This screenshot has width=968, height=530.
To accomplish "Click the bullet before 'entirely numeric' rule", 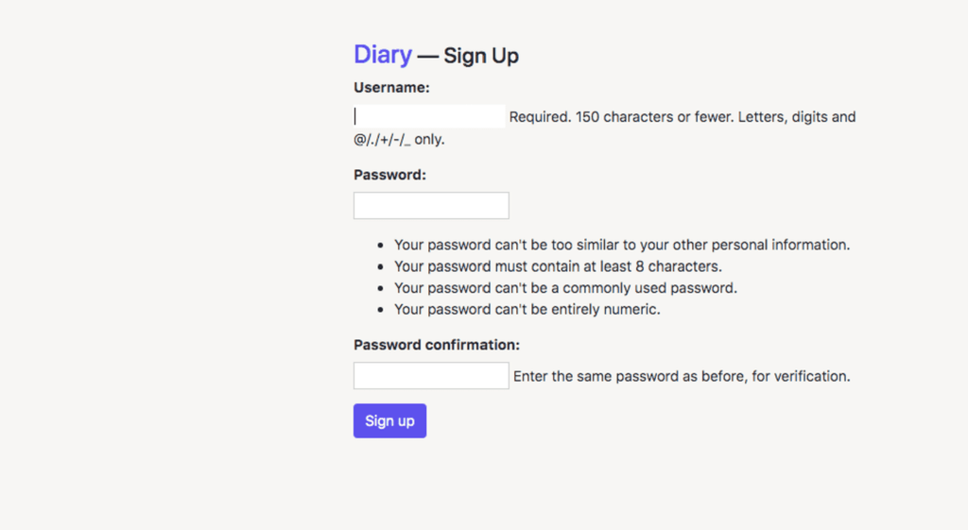I will 379,310.
